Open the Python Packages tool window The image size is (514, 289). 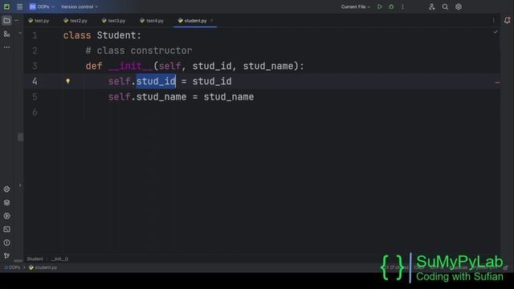point(6,202)
